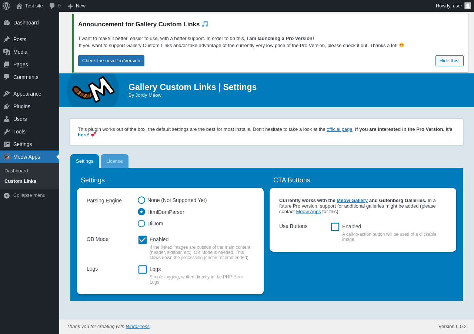474x334 pixels.
Task: Click the Tools wrench icon
Action: pos(7,132)
